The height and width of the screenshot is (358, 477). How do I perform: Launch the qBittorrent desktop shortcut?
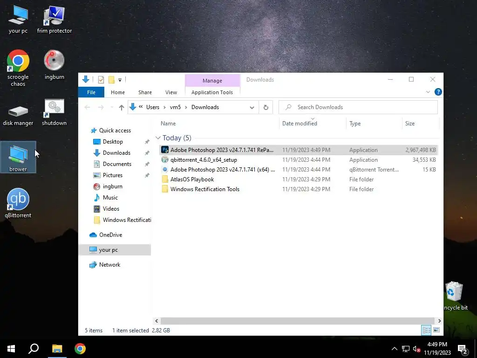click(18, 203)
